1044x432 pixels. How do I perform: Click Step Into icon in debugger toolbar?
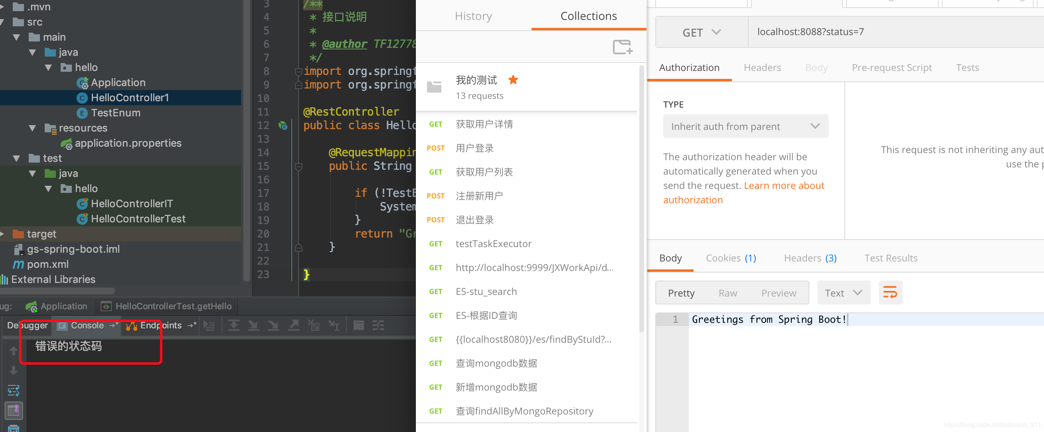pyautogui.click(x=253, y=325)
